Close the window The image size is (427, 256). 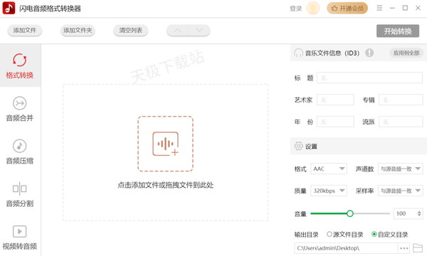pyautogui.click(x=418, y=8)
